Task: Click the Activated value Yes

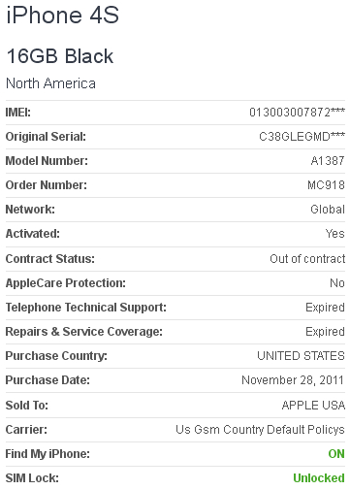Action: [x=334, y=234]
